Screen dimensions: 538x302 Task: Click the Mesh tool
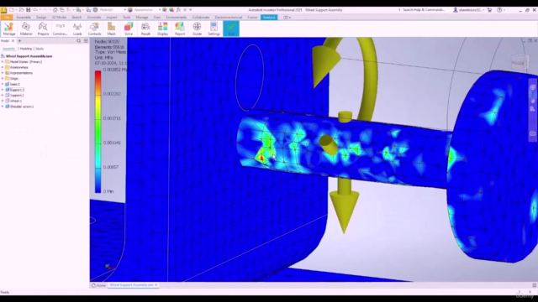coord(111,29)
